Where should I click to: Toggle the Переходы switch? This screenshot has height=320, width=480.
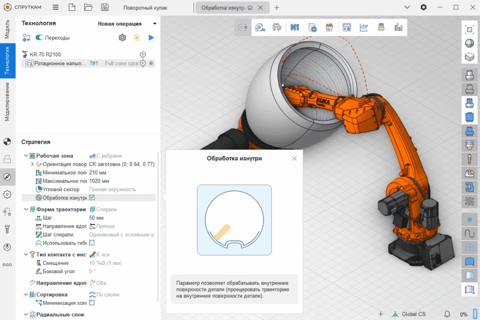(39, 37)
